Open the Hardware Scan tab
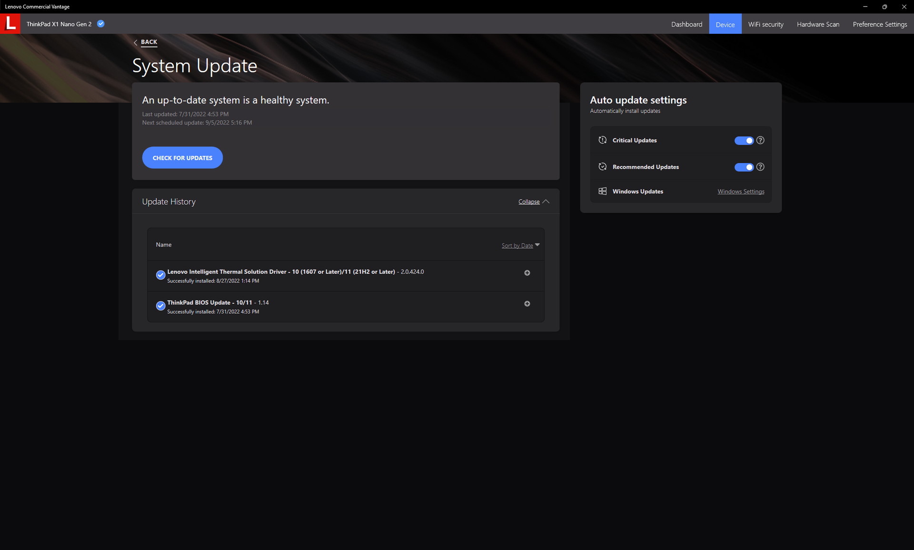 [x=818, y=24]
